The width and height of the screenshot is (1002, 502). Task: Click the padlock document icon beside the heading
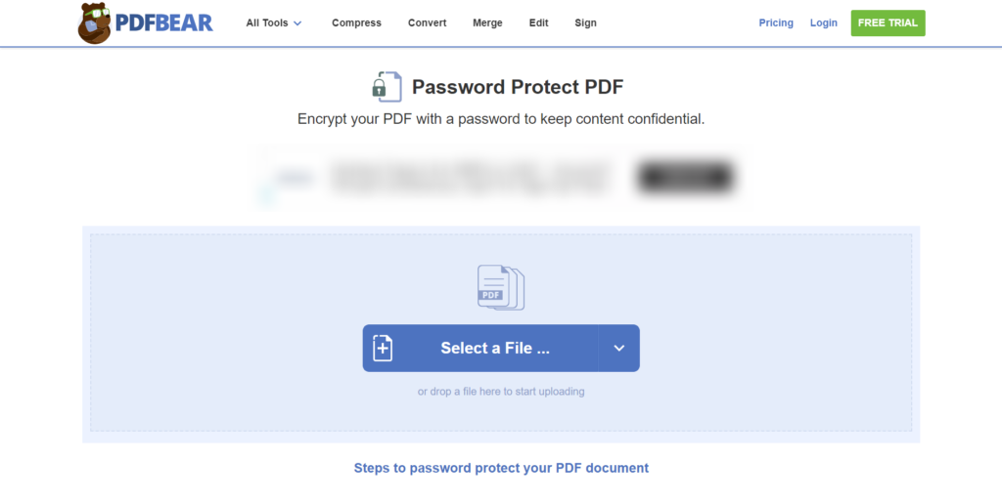387,87
